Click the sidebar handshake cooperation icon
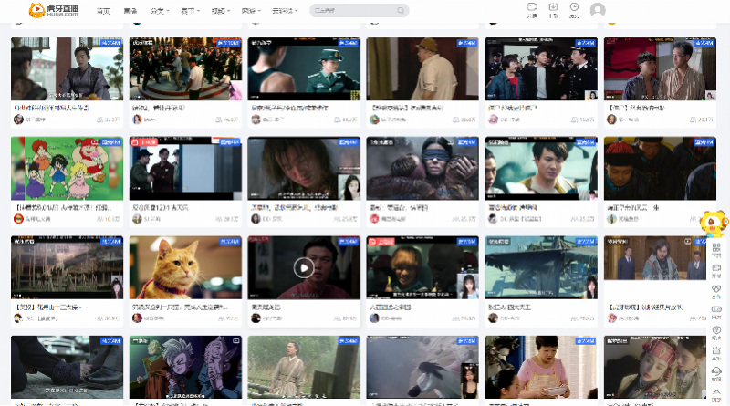This screenshot has height=406, width=730. click(x=716, y=288)
